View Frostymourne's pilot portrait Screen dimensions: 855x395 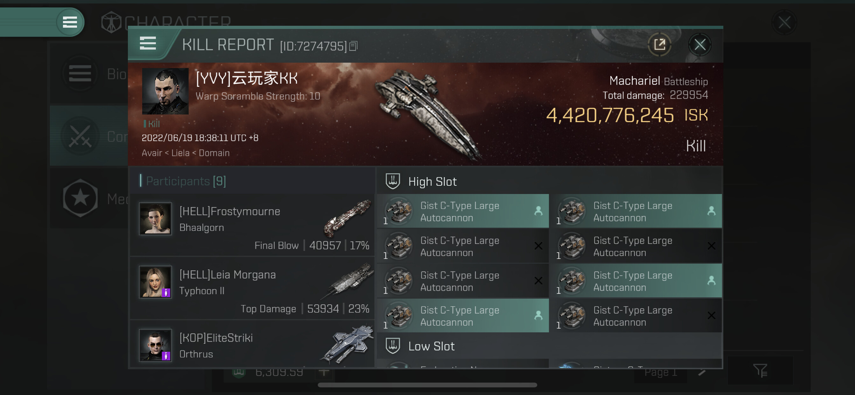coord(155,219)
